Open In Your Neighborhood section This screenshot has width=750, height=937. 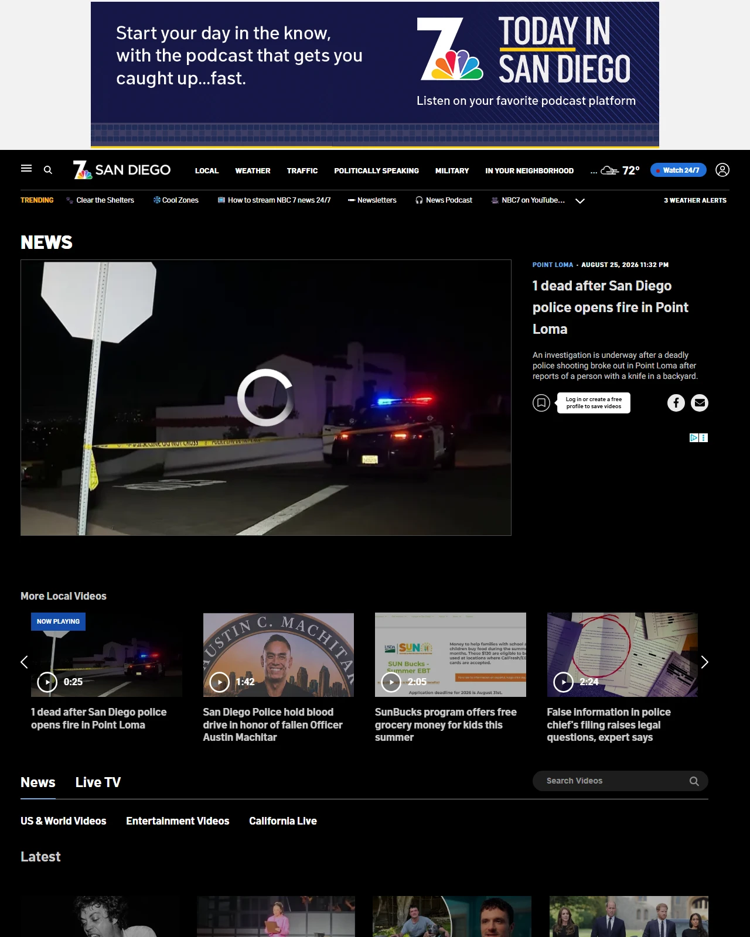[x=529, y=170]
